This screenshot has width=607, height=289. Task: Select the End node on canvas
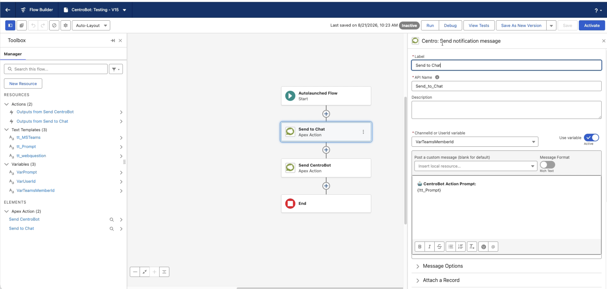(326, 204)
